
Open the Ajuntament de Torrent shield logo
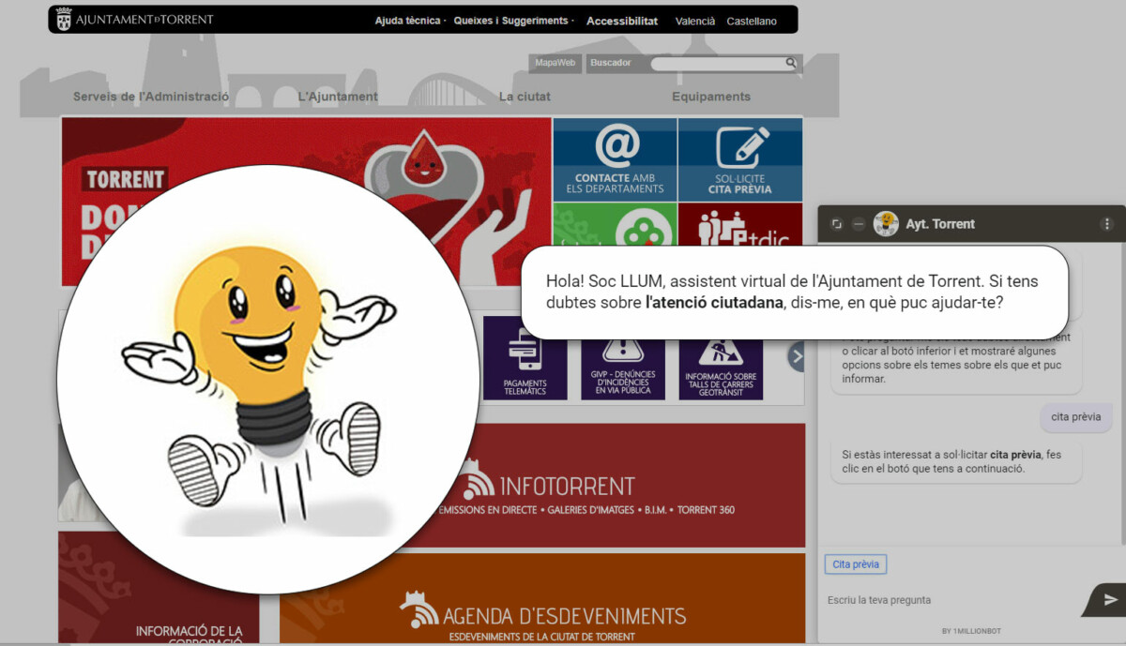click(x=63, y=19)
